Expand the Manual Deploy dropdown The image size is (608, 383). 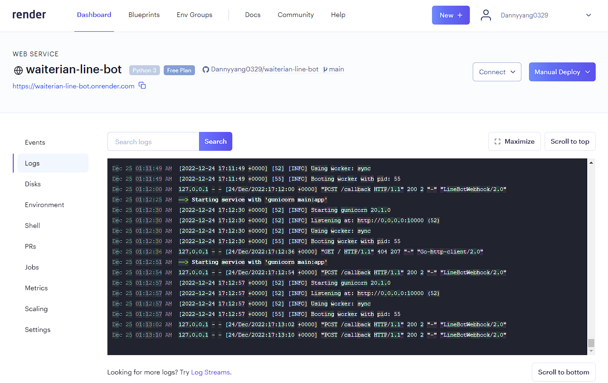tap(562, 72)
